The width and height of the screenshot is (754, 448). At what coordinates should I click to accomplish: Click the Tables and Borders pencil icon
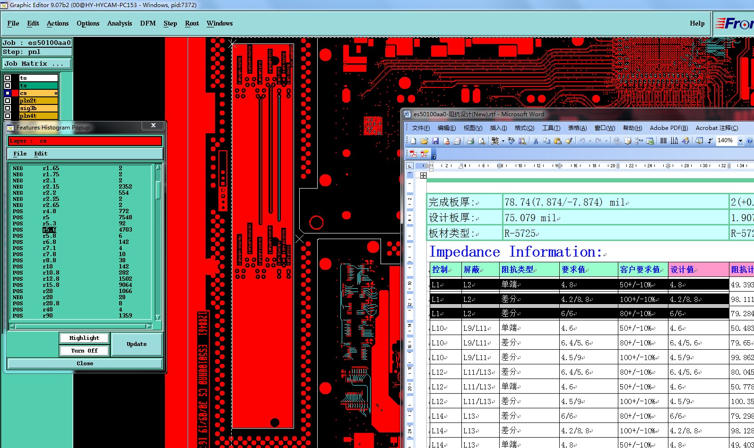pos(628,141)
